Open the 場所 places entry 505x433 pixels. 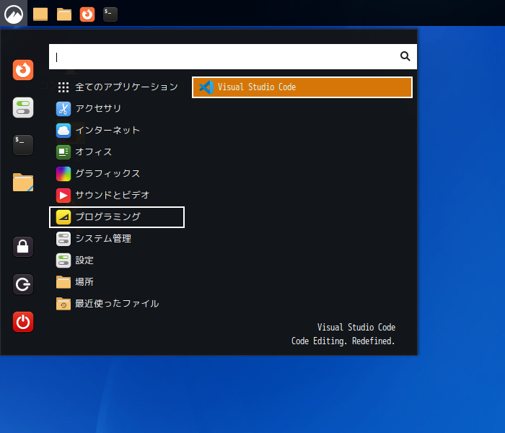(117, 282)
